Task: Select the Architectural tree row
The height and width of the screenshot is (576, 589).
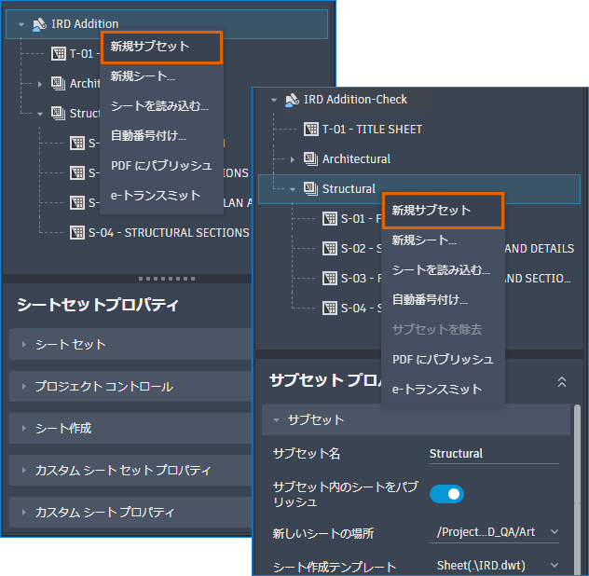Action: pos(419,159)
